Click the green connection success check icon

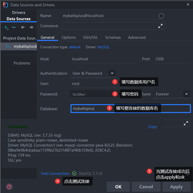(74, 173)
